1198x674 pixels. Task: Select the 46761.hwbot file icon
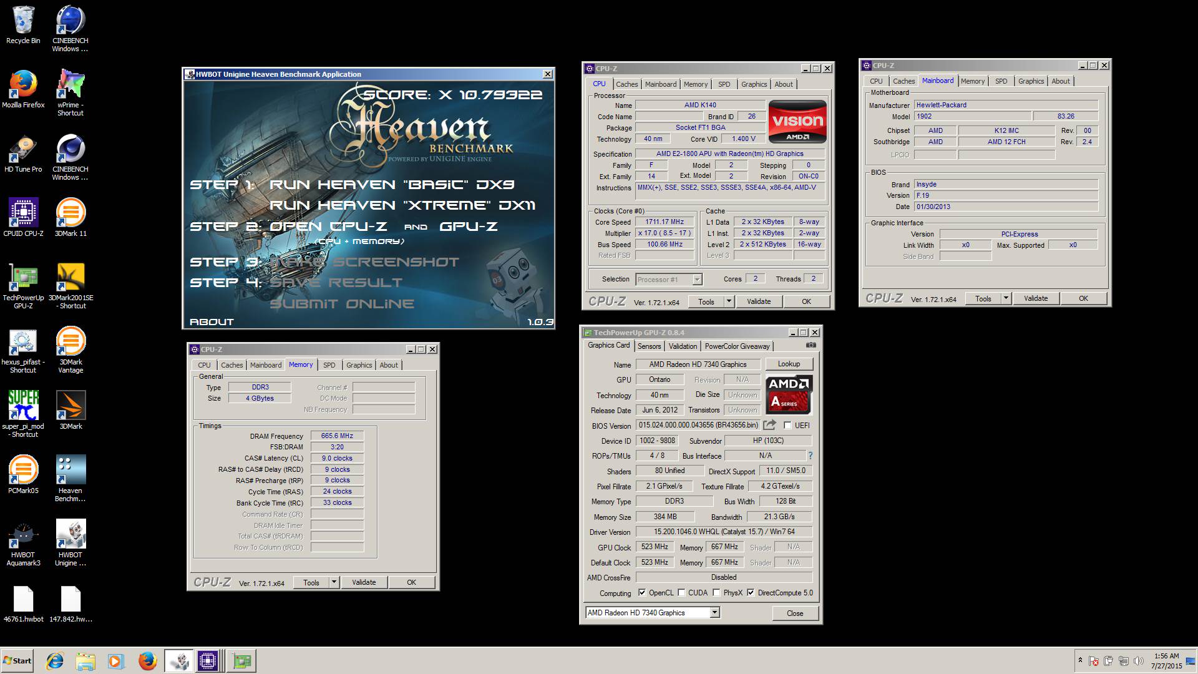click(x=23, y=604)
